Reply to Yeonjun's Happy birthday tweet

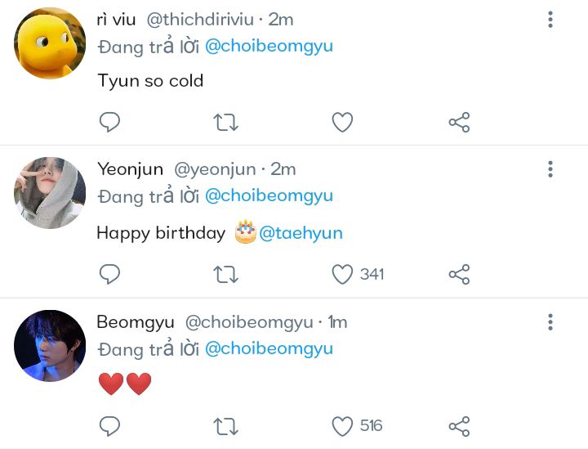[109, 274]
